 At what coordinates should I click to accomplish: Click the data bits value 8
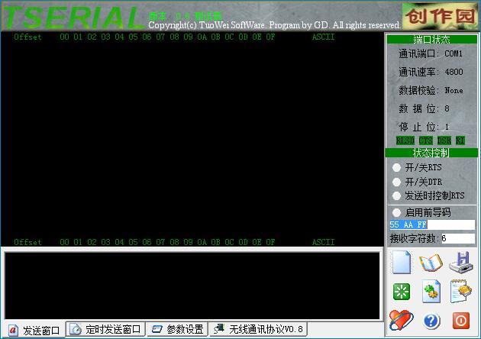pos(447,108)
